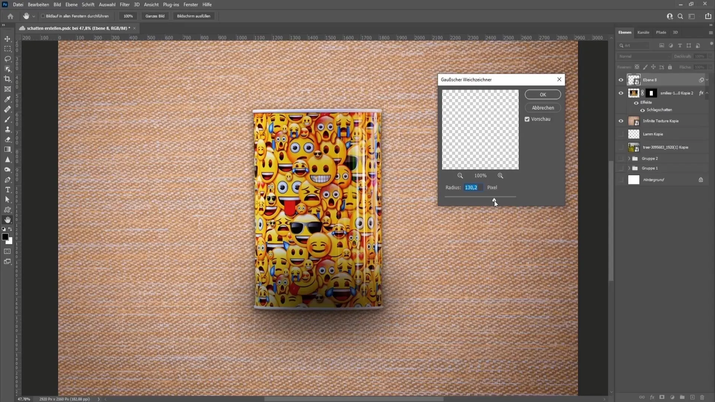This screenshot has width=715, height=402.
Task: Open the workspace switcher icon
Action: [x=692, y=16]
